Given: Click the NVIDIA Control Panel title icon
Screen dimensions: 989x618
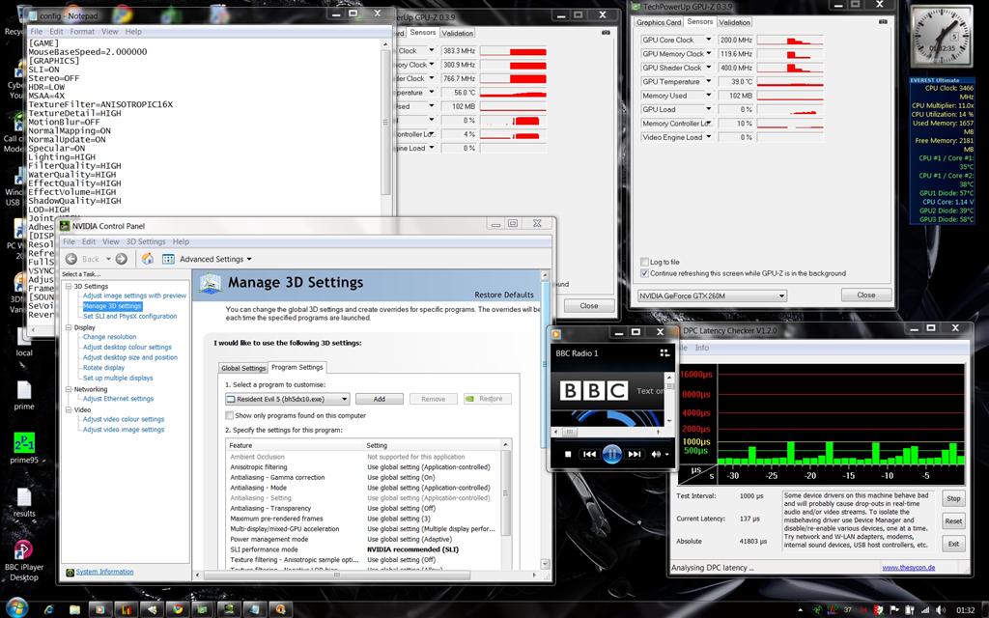Looking at the screenshot, I should (65, 226).
